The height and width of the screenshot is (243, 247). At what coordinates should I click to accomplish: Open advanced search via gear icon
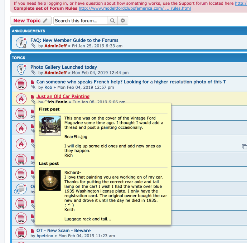pyautogui.click(x=123, y=21)
